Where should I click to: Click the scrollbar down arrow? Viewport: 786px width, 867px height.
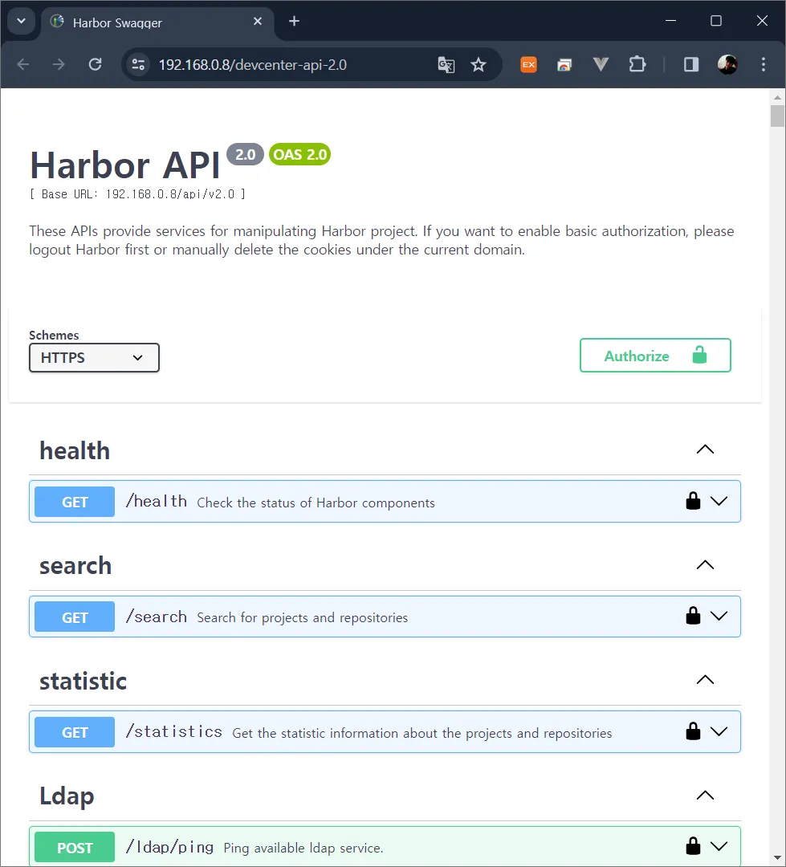pyautogui.click(x=777, y=857)
